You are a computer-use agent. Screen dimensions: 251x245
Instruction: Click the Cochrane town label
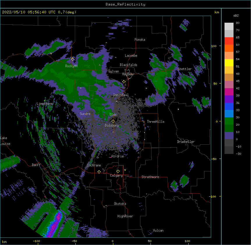click(94, 165)
